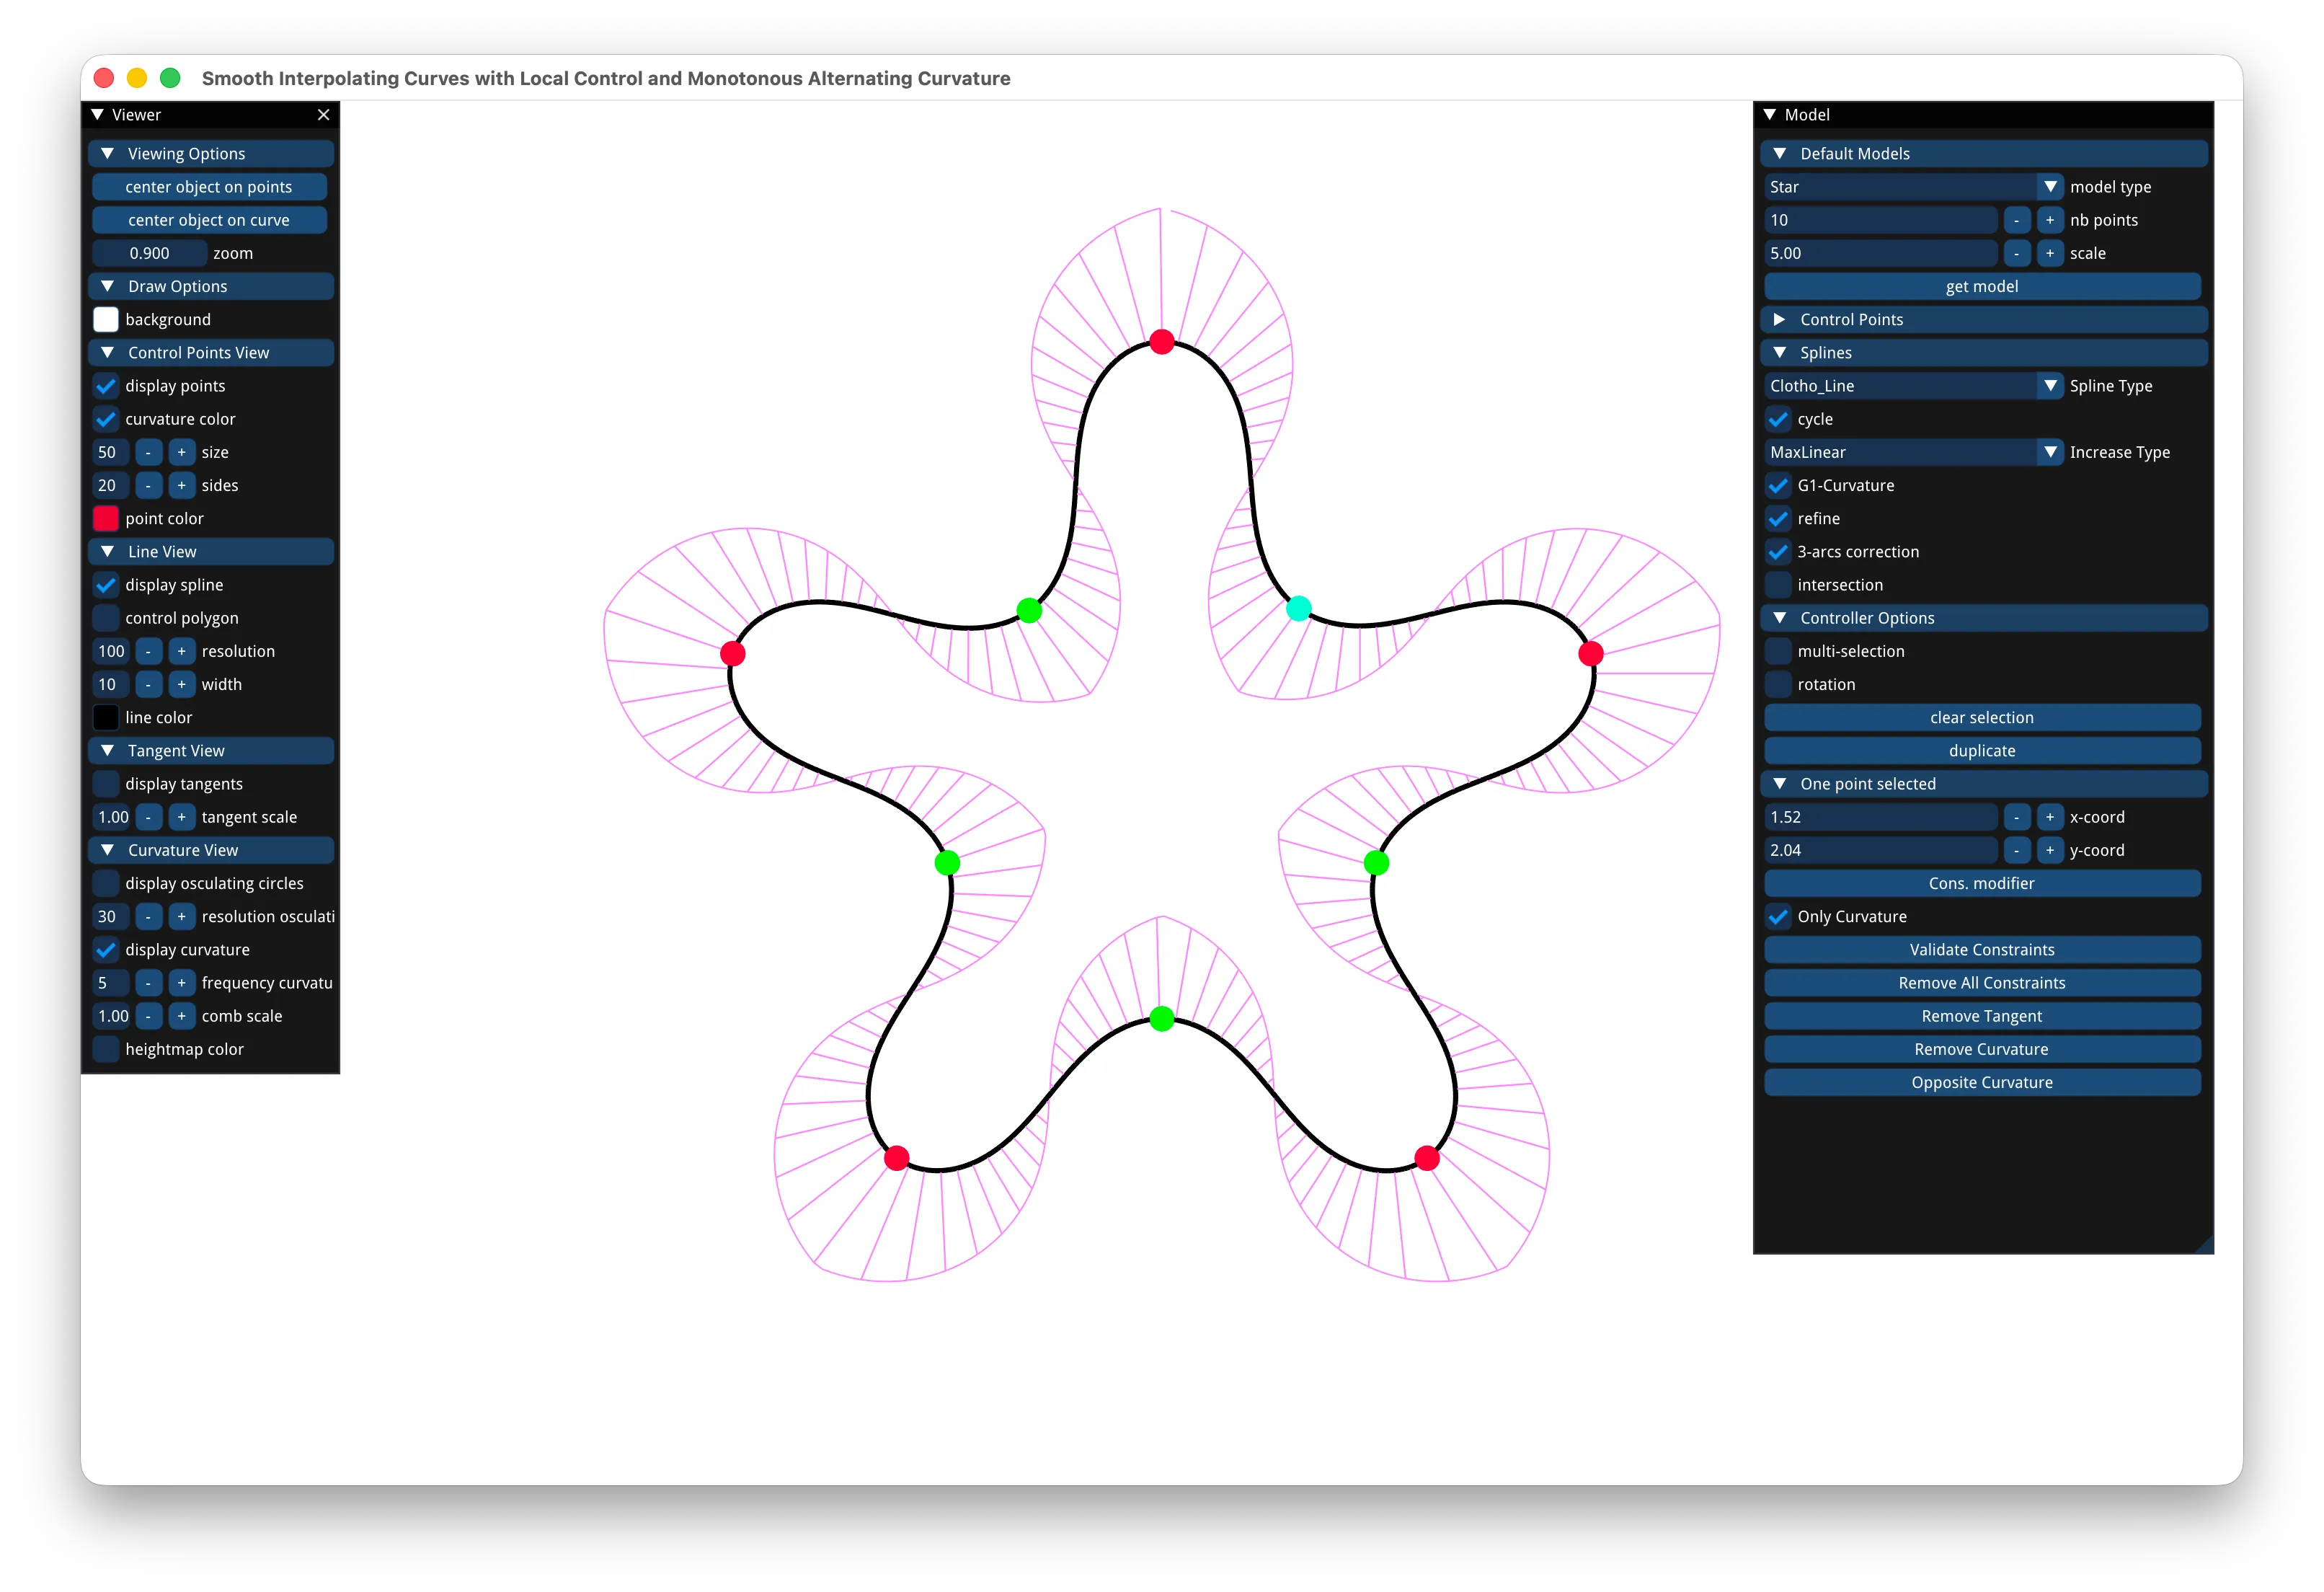2324x1592 pixels.
Task: Open the model type dropdown
Action: pyautogui.click(x=1913, y=187)
